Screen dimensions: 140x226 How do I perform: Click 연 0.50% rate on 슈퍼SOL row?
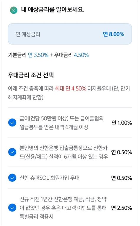pos(121,178)
